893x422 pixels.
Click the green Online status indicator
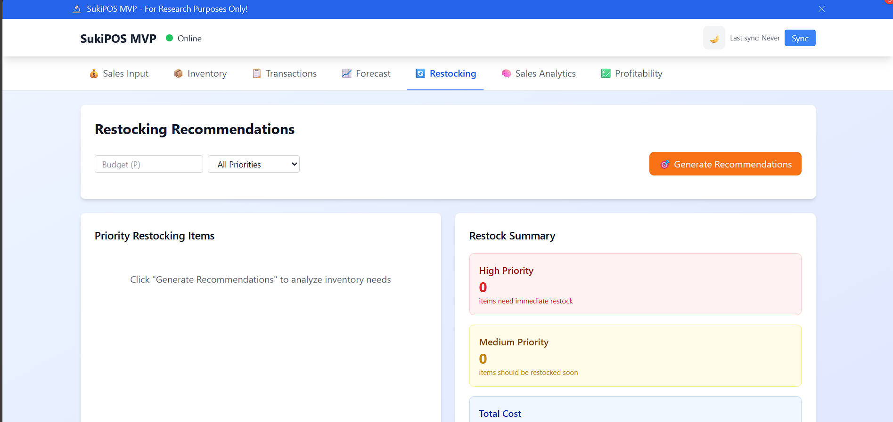click(170, 38)
